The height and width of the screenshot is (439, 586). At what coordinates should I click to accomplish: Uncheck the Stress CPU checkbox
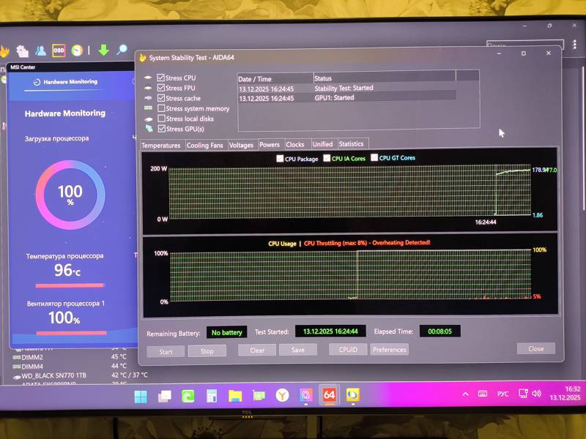pos(161,78)
